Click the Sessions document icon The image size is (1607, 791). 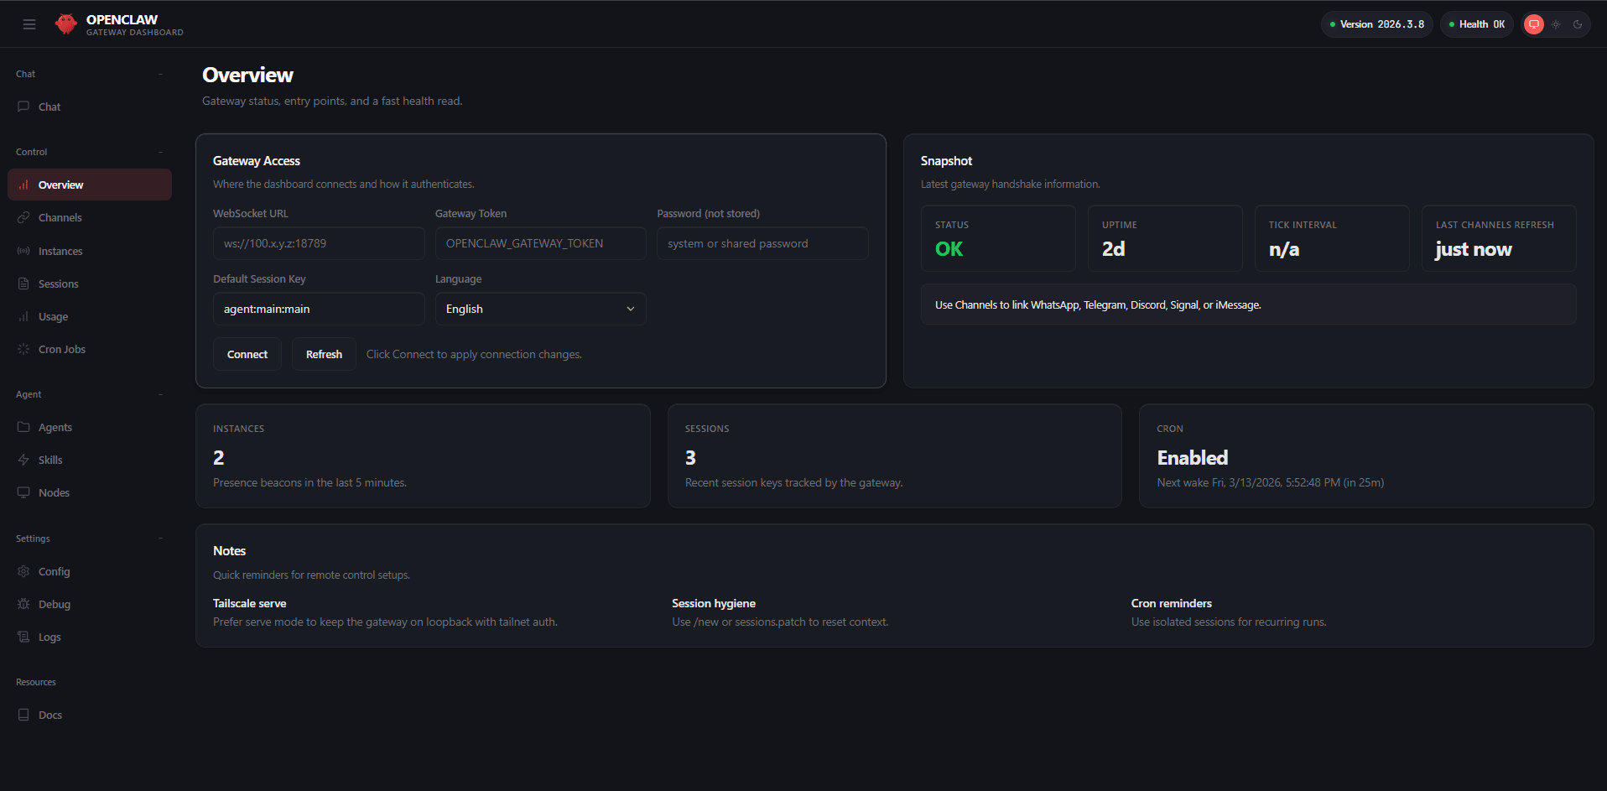click(23, 284)
